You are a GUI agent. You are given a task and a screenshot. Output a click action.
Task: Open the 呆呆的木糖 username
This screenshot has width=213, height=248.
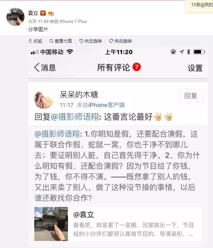(79, 95)
